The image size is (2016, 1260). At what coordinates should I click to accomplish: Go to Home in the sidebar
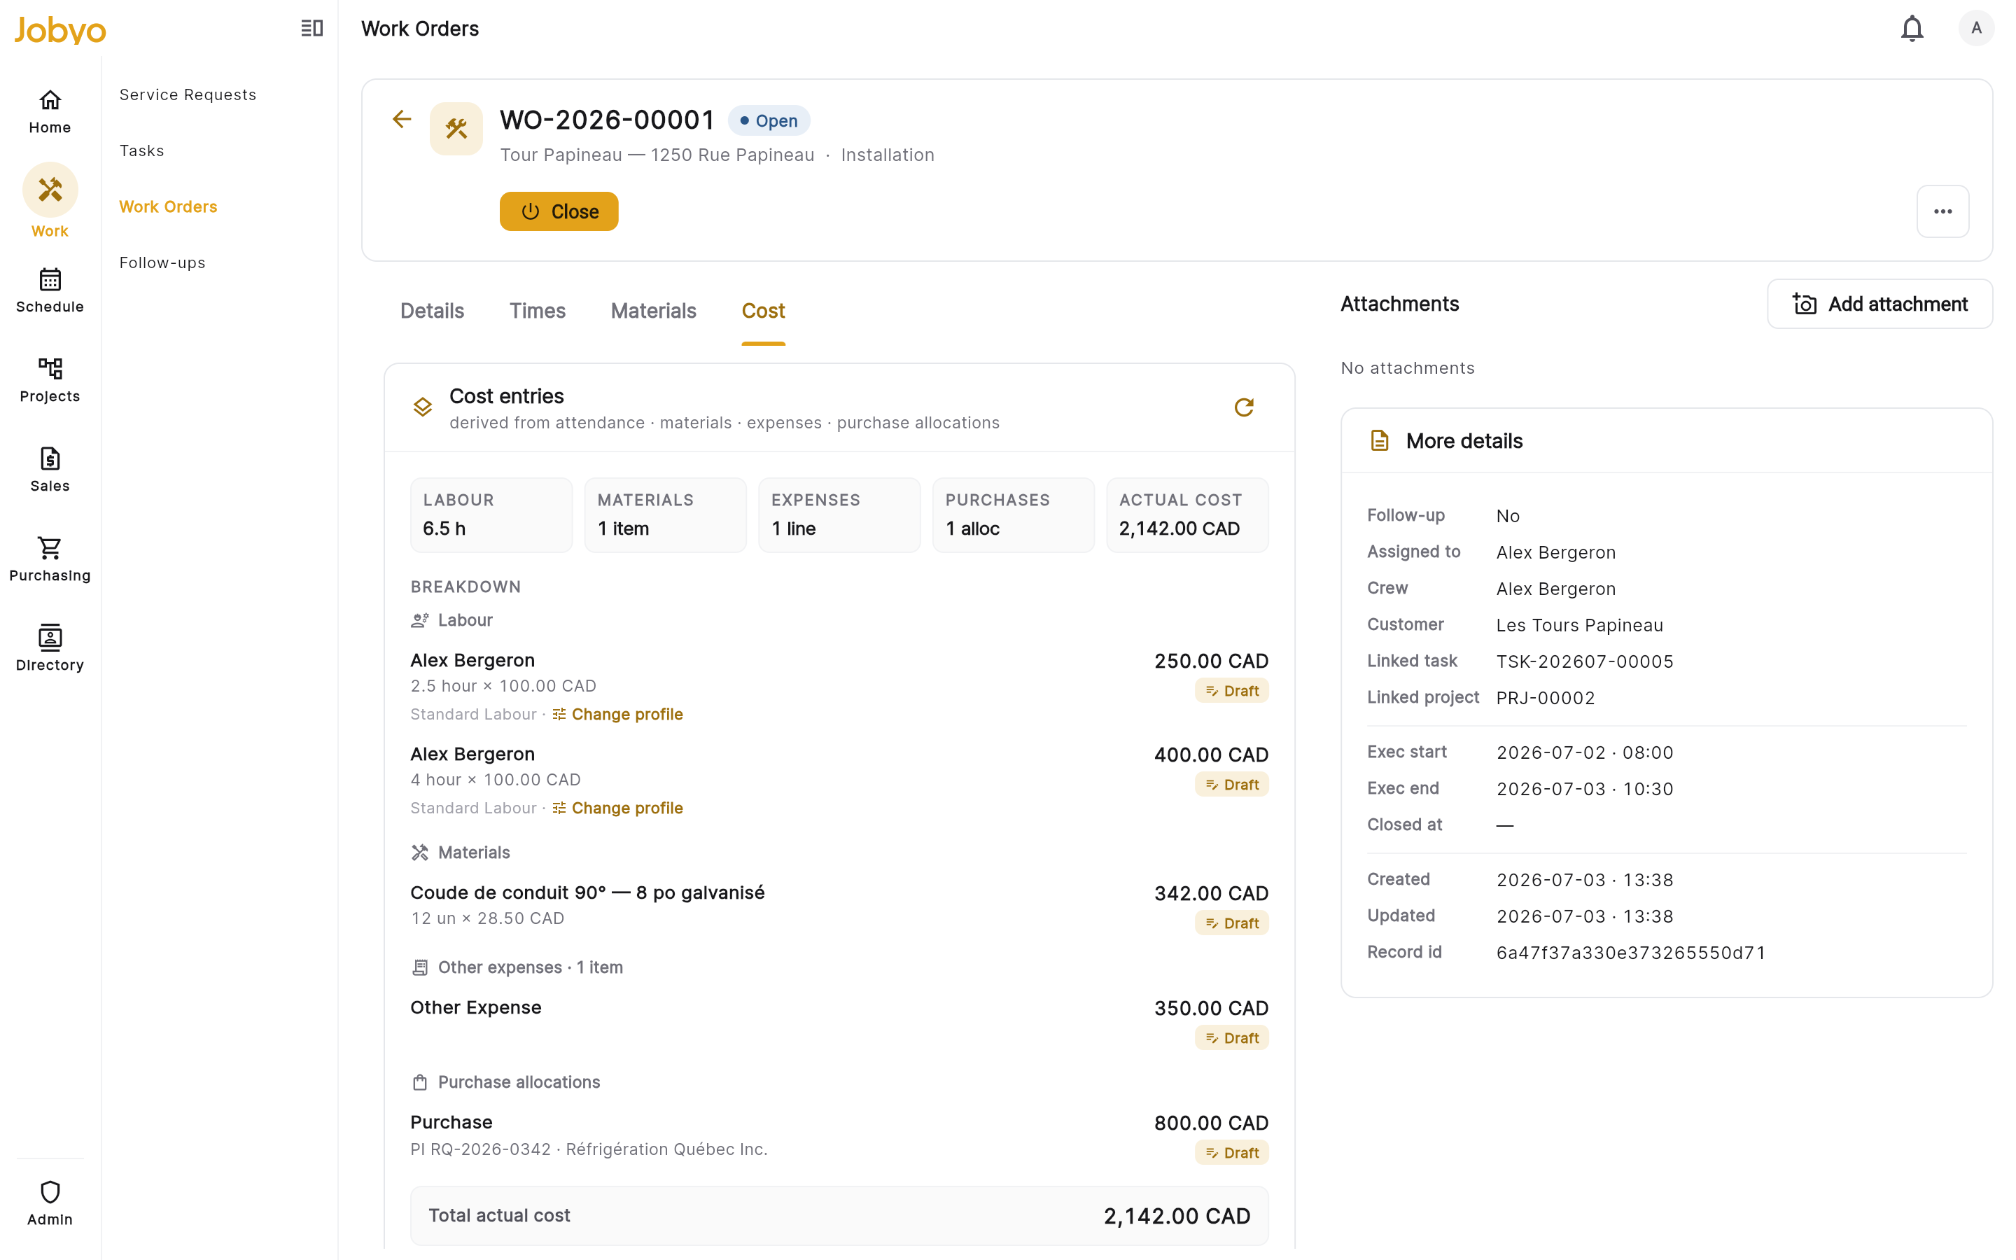point(50,112)
